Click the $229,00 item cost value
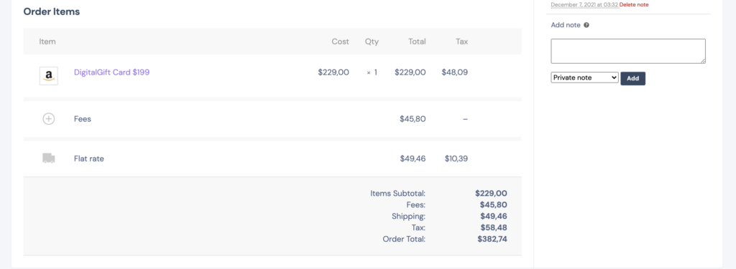The image size is (736, 269). pyautogui.click(x=333, y=72)
